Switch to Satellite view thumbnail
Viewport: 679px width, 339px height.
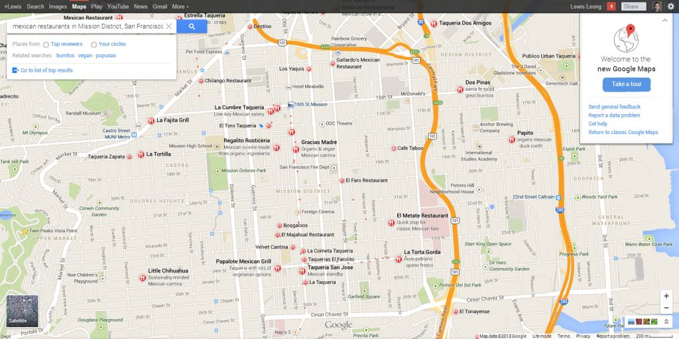pyautogui.click(x=22, y=311)
